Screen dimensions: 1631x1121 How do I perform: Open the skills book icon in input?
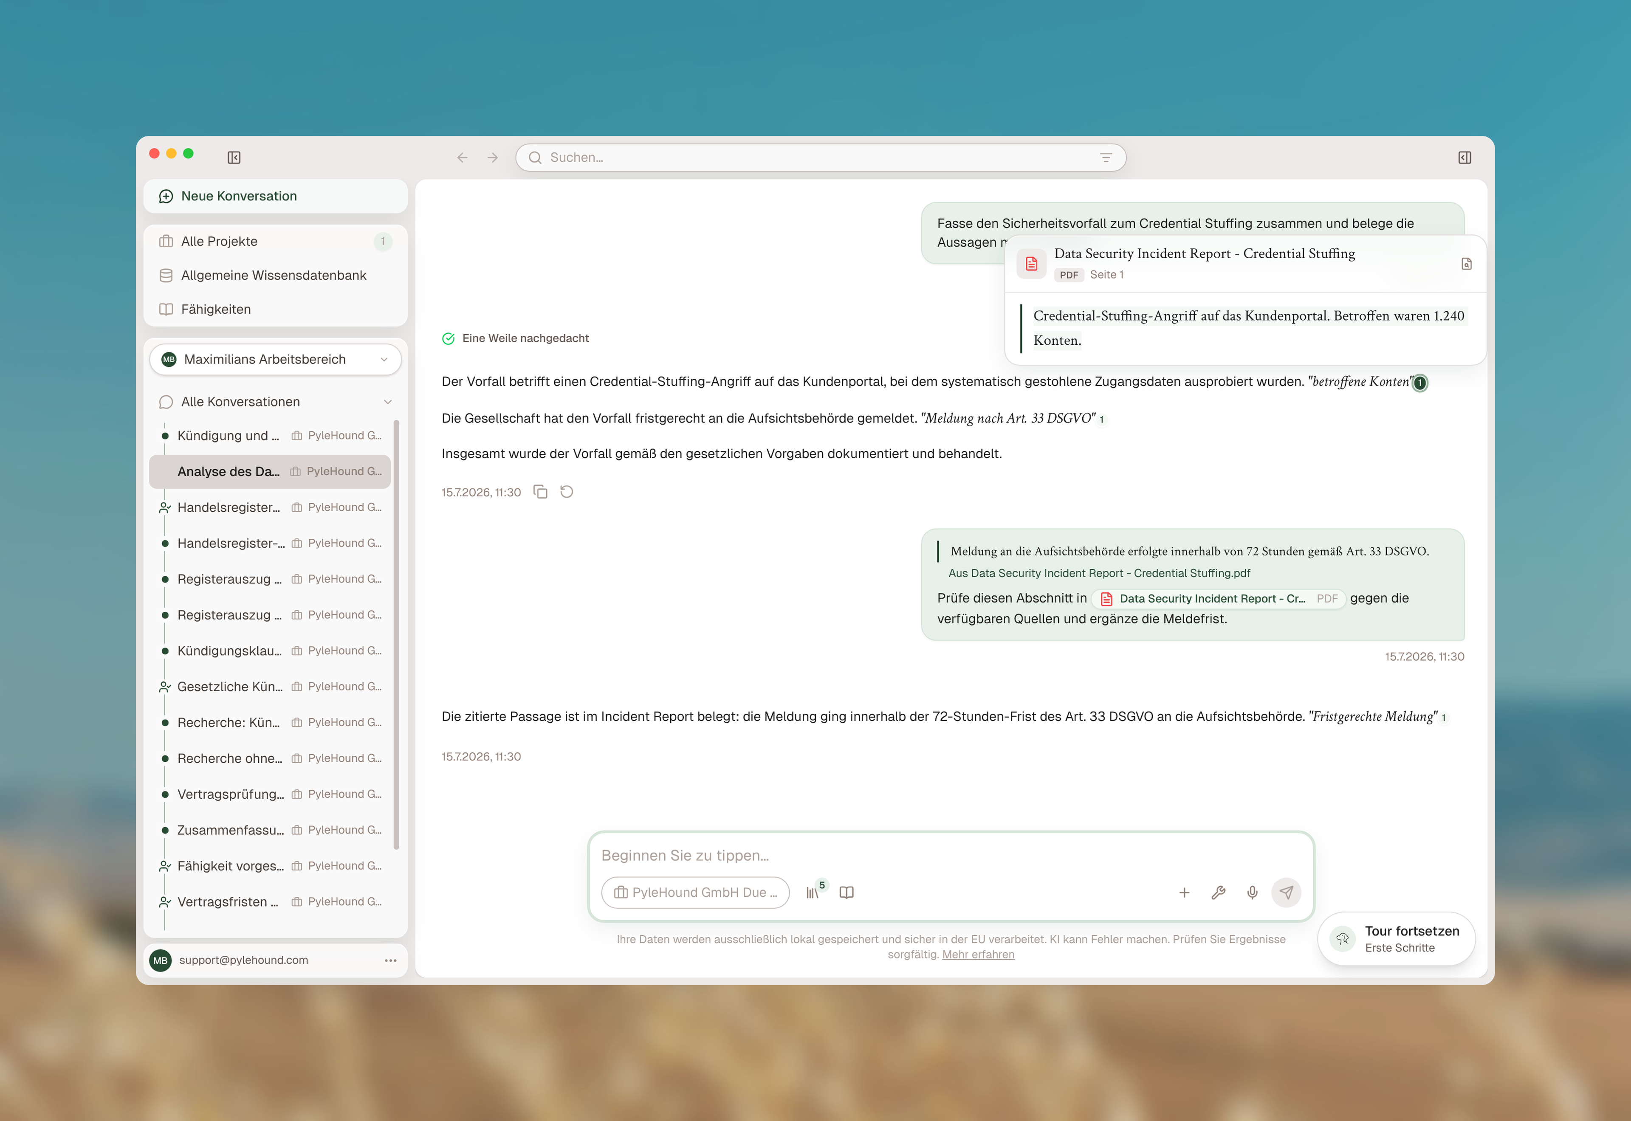(847, 892)
